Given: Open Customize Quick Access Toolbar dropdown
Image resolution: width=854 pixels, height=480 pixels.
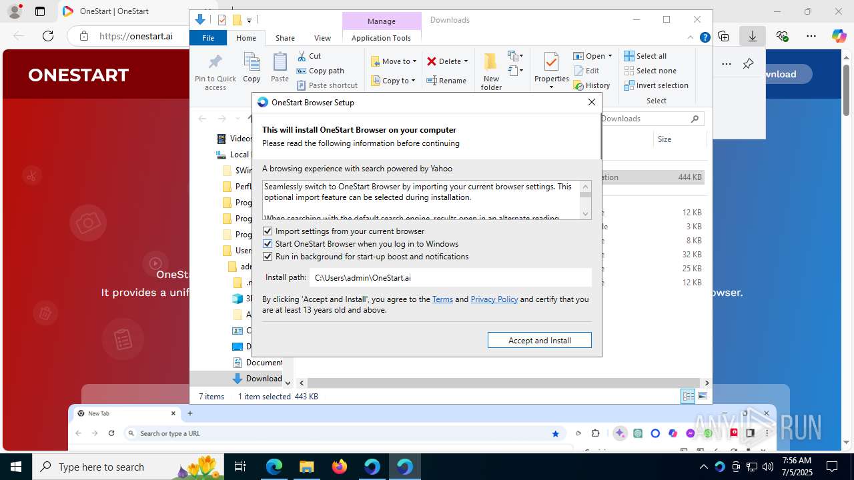Looking at the screenshot, I should pos(249,21).
